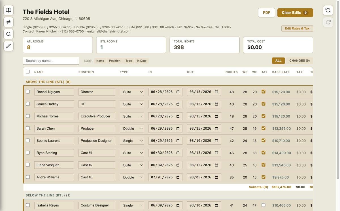The image size is (340, 211).
Task: Open Edit Rates & Tax
Action: click(x=297, y=28)
